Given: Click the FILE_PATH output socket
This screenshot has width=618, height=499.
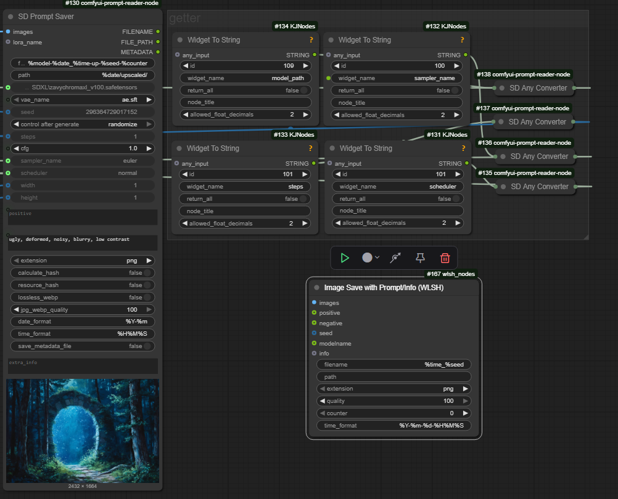Looking at the screenshot, I should [158, 42].
